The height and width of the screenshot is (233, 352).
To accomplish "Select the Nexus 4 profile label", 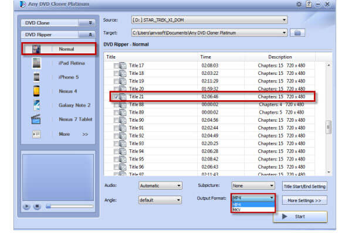I will 68,91.
